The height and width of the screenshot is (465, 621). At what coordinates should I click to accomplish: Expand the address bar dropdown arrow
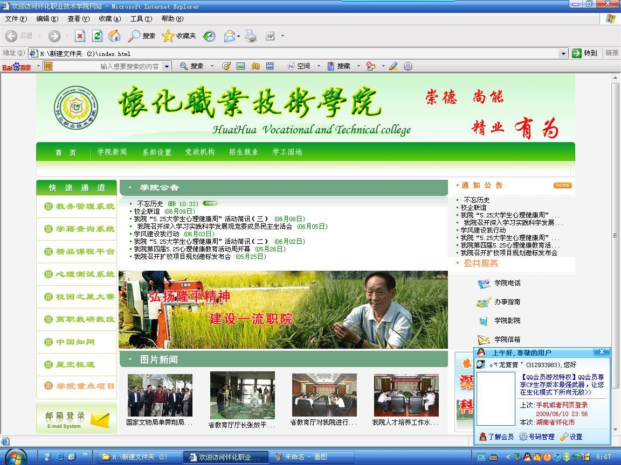click(563, 53)
